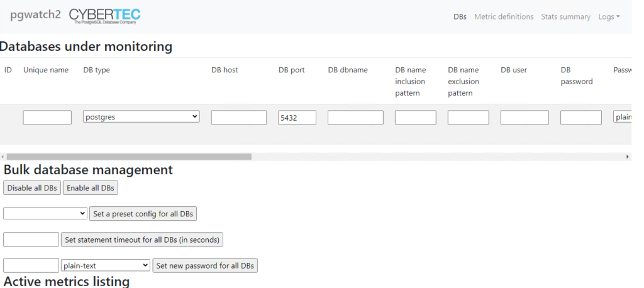The image size is (644, 288).
Task: Click Set a preset config for all DBs
Action: (143, 214)
